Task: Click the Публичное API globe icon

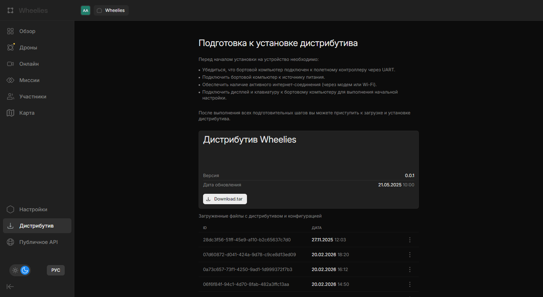Action: click(x=10, y=242)
